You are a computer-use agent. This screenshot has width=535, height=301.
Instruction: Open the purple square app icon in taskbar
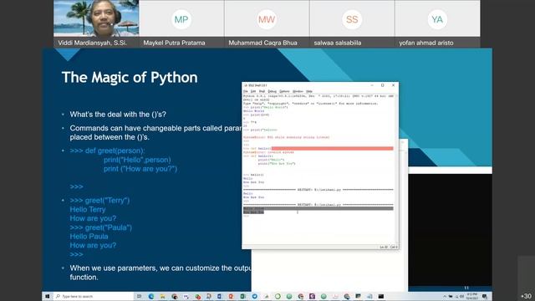tap(312, 296)
